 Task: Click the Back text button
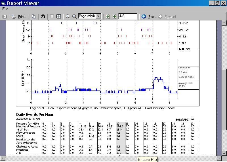[152, 17]
